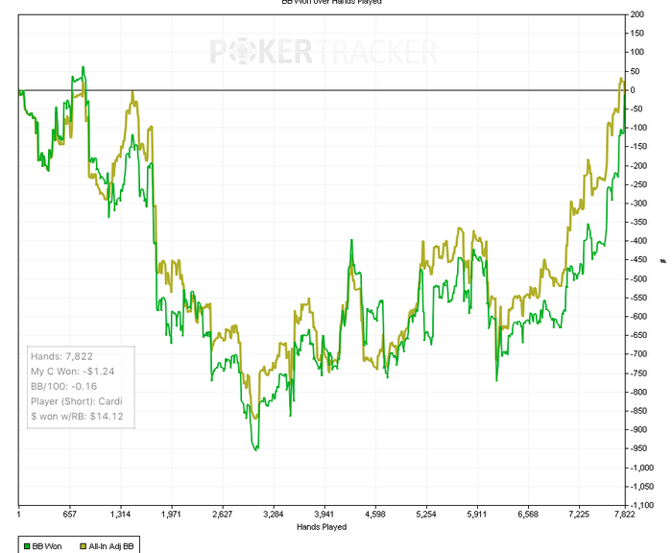Click the 7,822 x-axis tick label
Viewport: 672px width, 553px height.
pyautogui.click(x=624, y=514)
